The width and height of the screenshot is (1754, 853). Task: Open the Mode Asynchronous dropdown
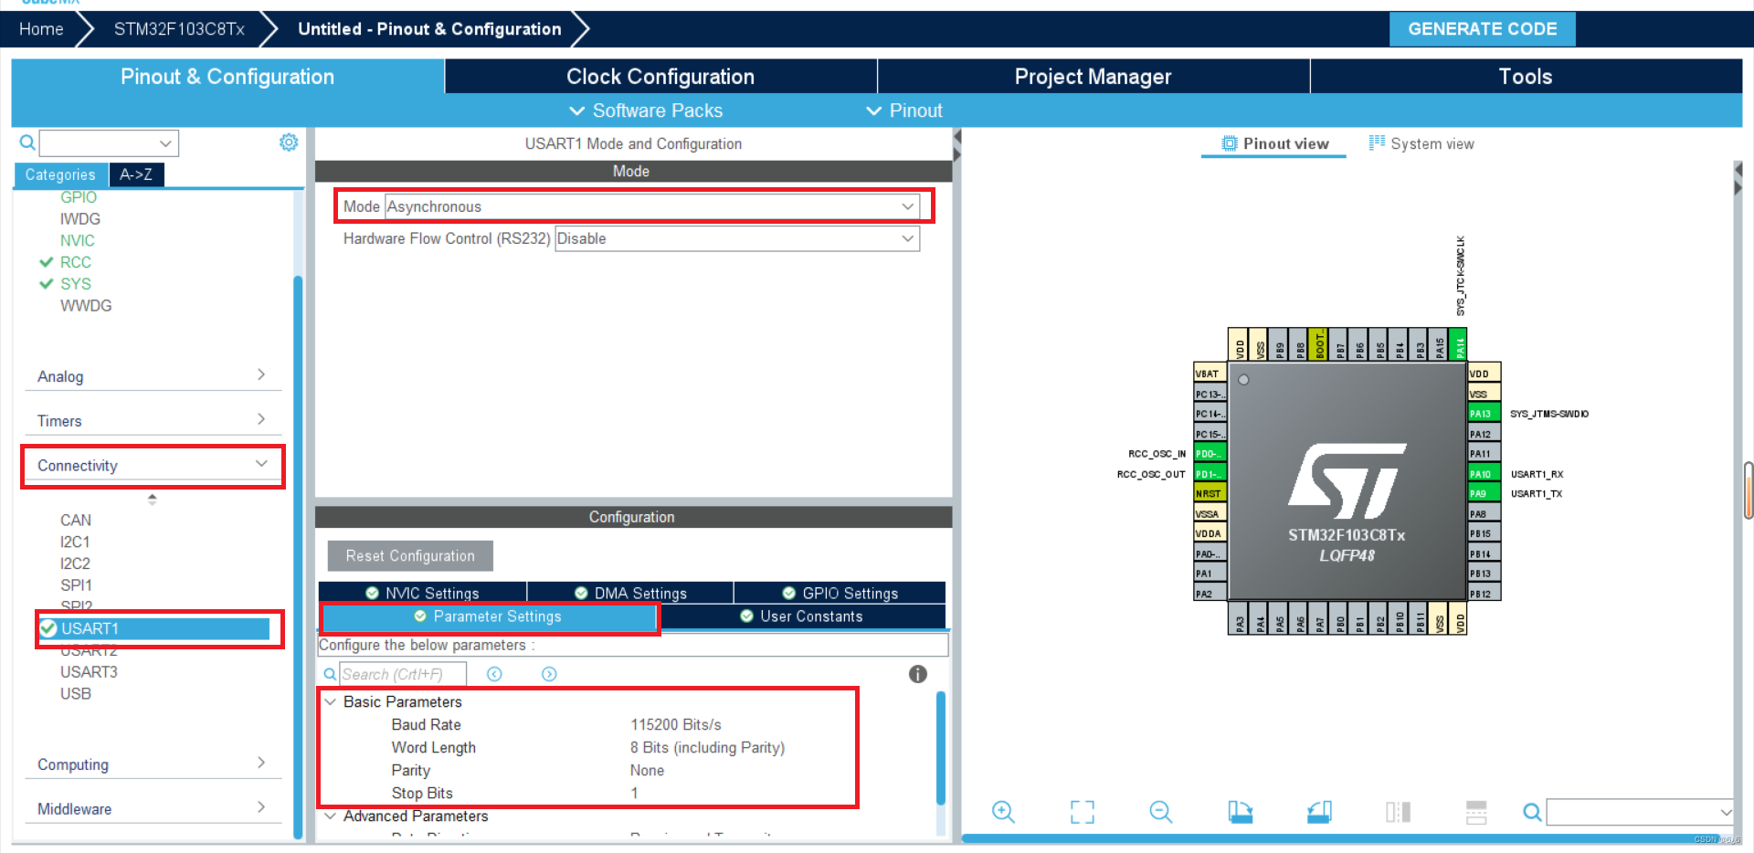[652, 206]
